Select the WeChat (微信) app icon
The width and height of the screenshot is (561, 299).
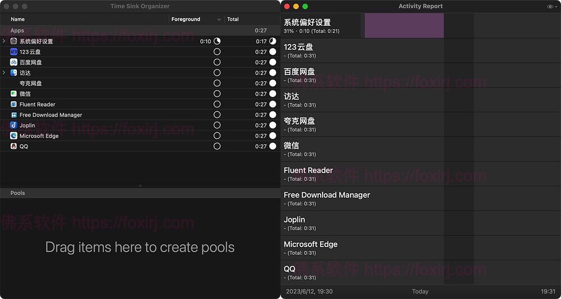(13, 94)
